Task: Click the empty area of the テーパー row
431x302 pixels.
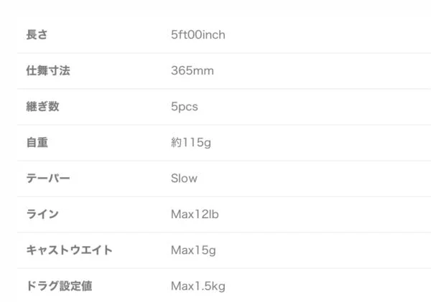Action: coord(313,179)
